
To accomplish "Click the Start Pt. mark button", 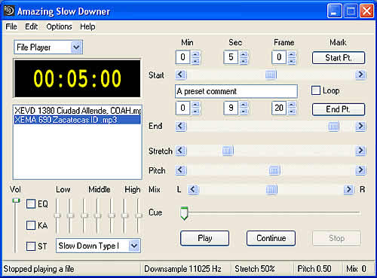I will pos(339,58).
